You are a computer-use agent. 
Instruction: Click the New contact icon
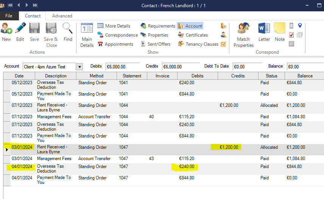click(6, 32)
